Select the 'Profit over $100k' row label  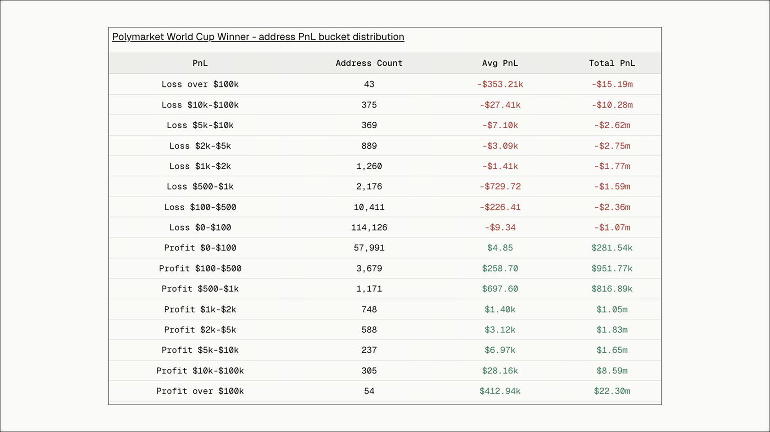click(x=200, y=391)
